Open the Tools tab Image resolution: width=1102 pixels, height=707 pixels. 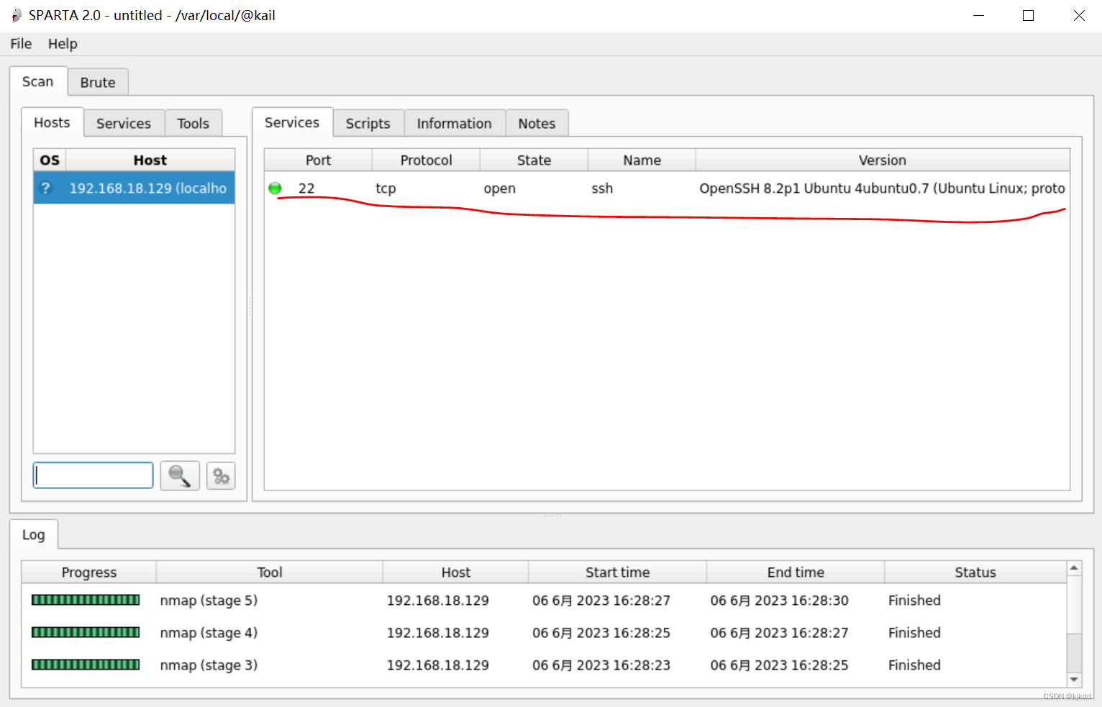tap(193, 123)
